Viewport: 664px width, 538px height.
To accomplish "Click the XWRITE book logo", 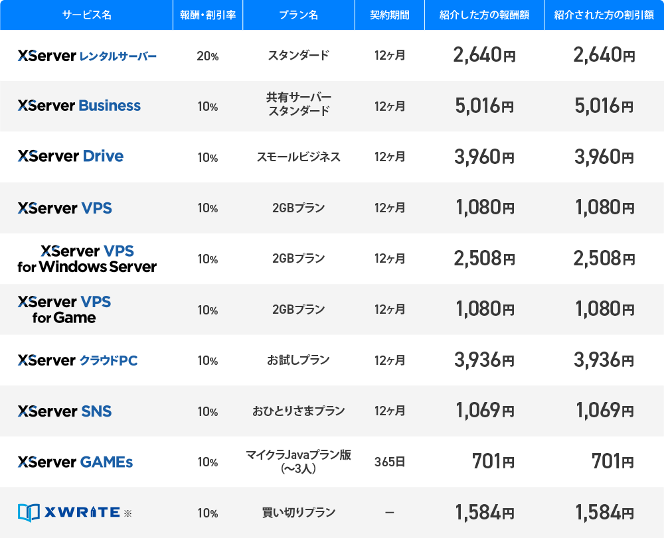I will pos(29,513).
